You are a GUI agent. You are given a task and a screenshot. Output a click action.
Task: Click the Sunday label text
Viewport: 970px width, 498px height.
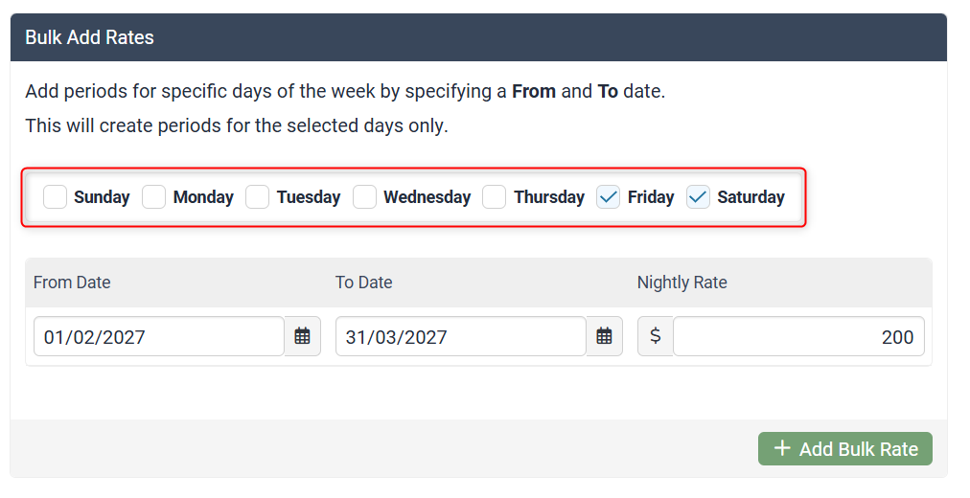pyautogui.click(x=102, y=197)
